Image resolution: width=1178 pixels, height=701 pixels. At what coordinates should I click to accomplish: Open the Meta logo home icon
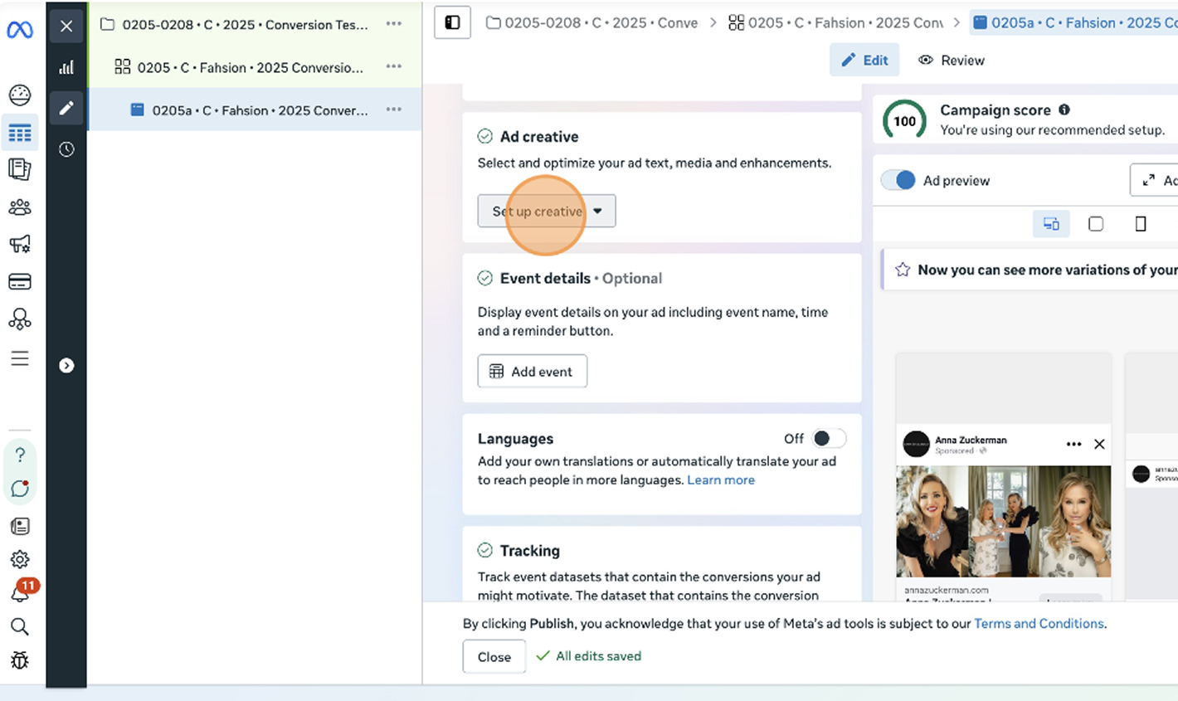coord(20,31)
